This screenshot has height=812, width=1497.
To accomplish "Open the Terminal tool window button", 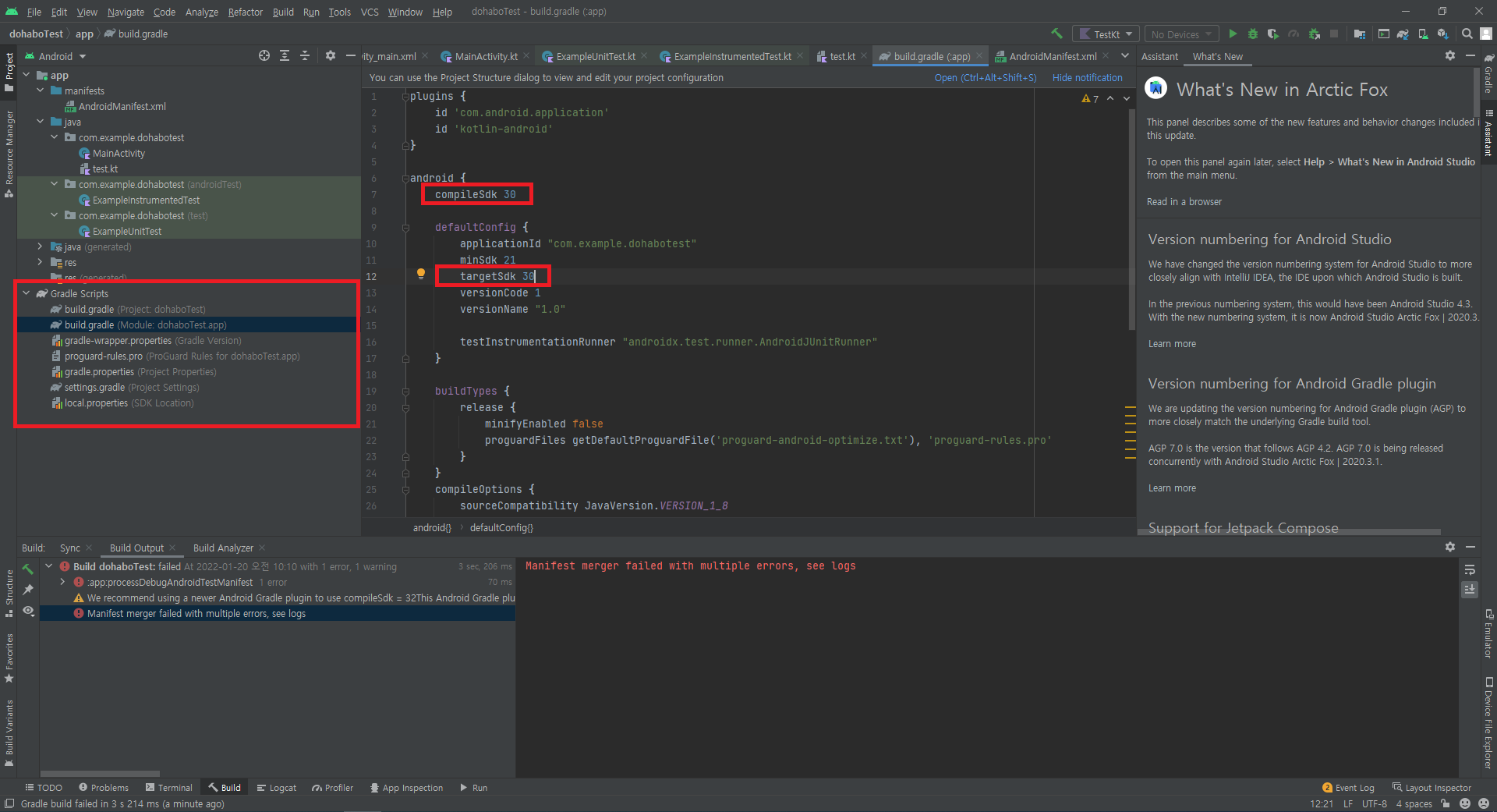I will click(169, 788).
